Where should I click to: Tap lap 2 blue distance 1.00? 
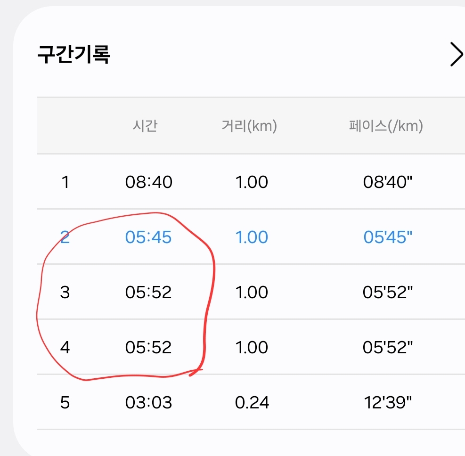[x=252, y=237]
